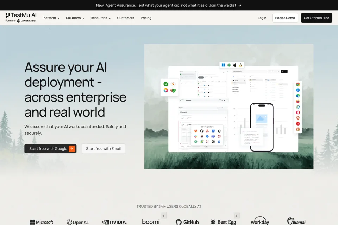Click the Internet Explorer icon
The height and width of the screenshot is (225, 338).
pos(298,107)
